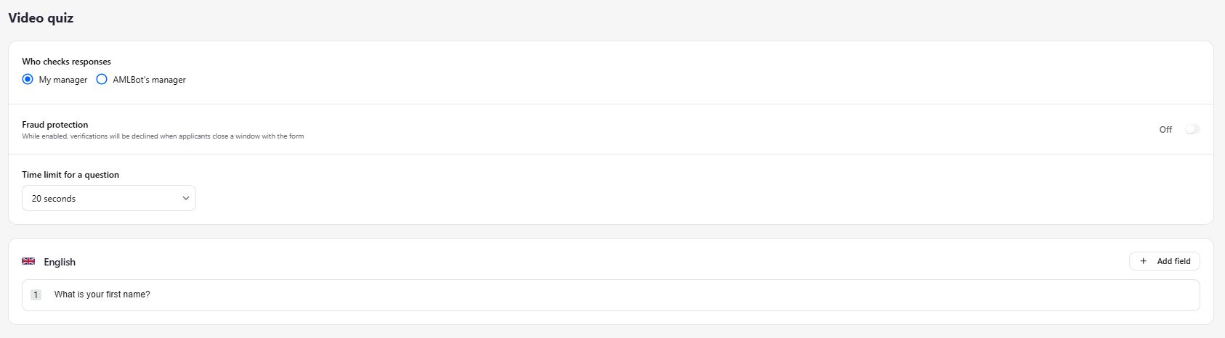Click the Off status label for fraud protection
Image resolution: width=1225 pixels, height=338 pixels.
pyautogui.click(x=1165, y=130)
